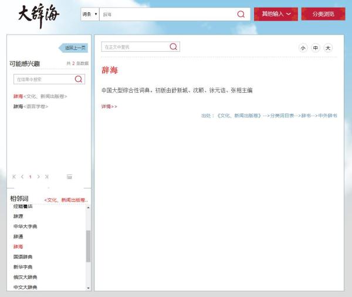Click the 在结果中搜索 input field
The image size is (352, 297).
(44, 79)
